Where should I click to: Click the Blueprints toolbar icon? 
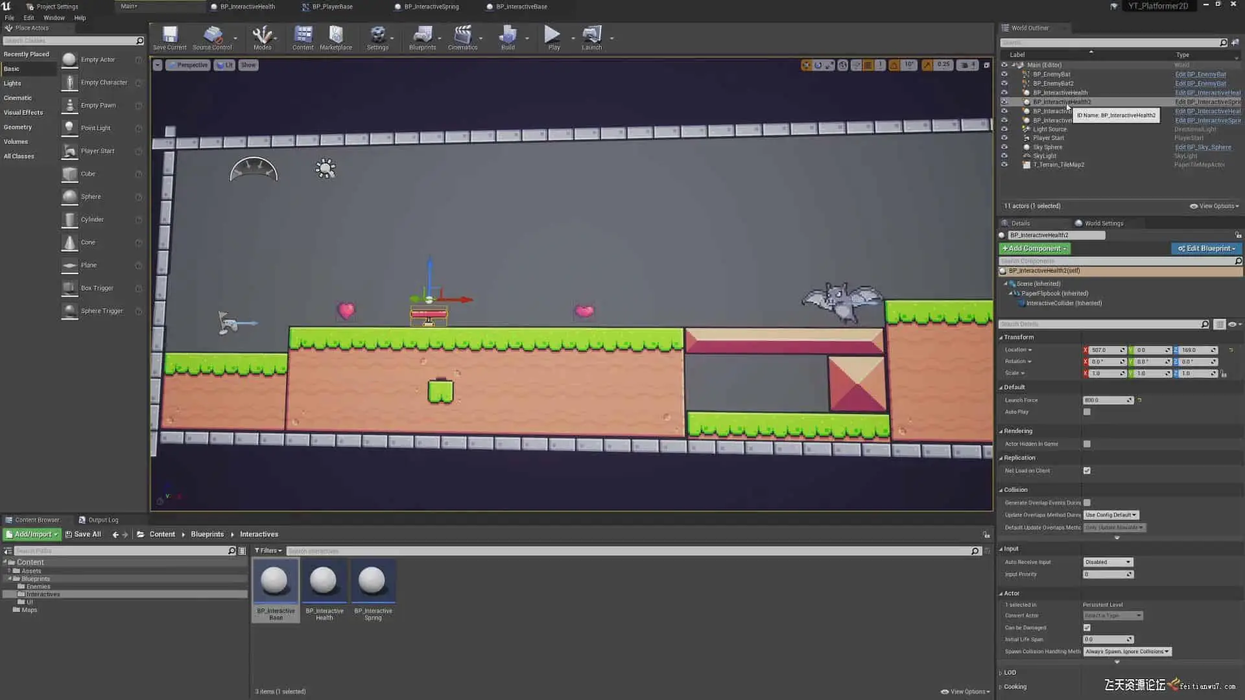click(x=422, y=37)
